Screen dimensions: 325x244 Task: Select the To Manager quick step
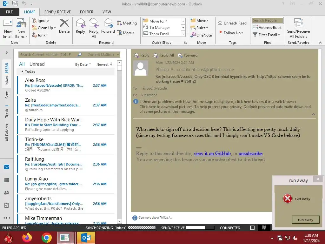click(x=162, y=27)
